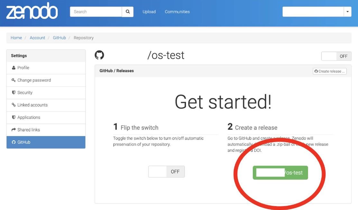358x210 pixels.
Task: Select GitHub in the settings sidebar
Action: pyautogui.click(x=46, y=142)
